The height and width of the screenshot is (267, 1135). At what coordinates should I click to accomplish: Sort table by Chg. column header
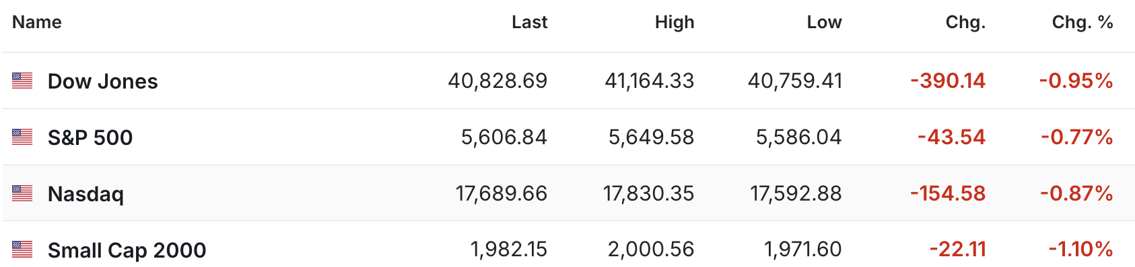point(965,22)
